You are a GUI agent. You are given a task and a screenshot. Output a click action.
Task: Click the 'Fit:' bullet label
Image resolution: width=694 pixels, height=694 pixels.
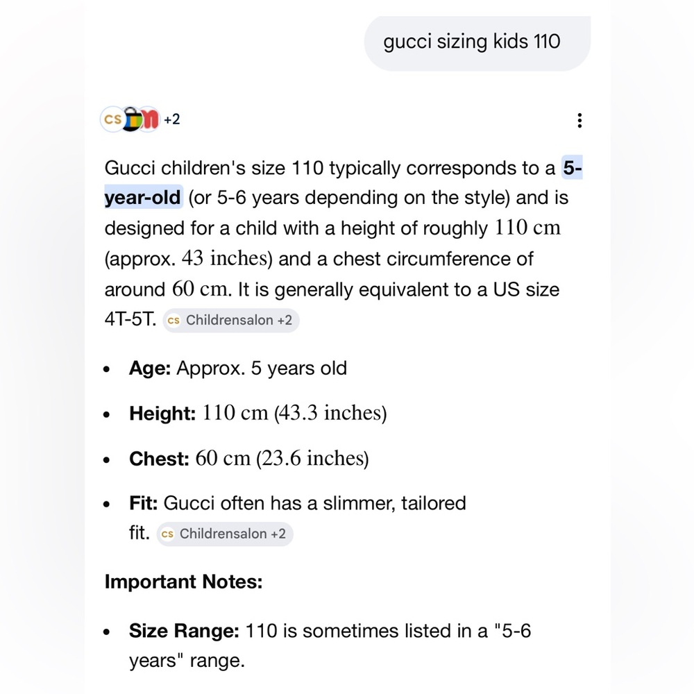143,503
